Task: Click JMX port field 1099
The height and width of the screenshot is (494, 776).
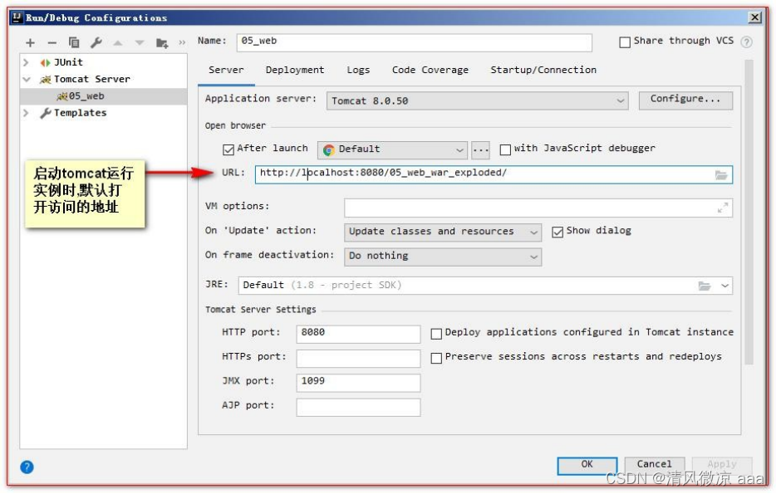Action: 358,382
